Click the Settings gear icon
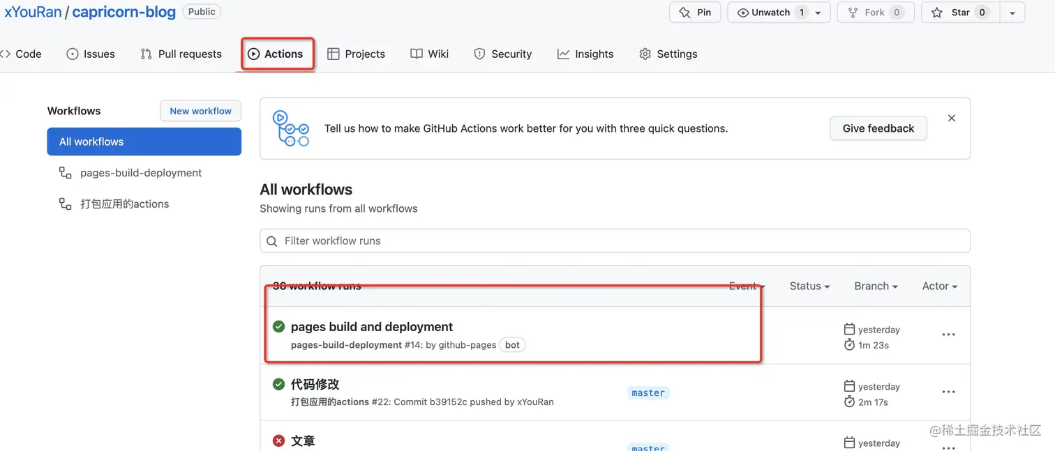Viewport: 1055px width, 451px height. point(645,54)
